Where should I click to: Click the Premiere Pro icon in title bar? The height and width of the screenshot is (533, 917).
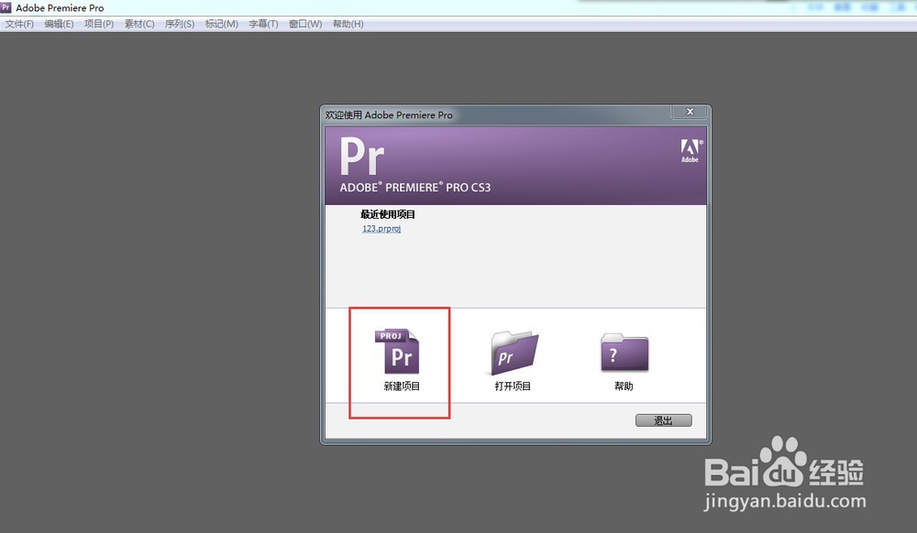tap(6, 7)
